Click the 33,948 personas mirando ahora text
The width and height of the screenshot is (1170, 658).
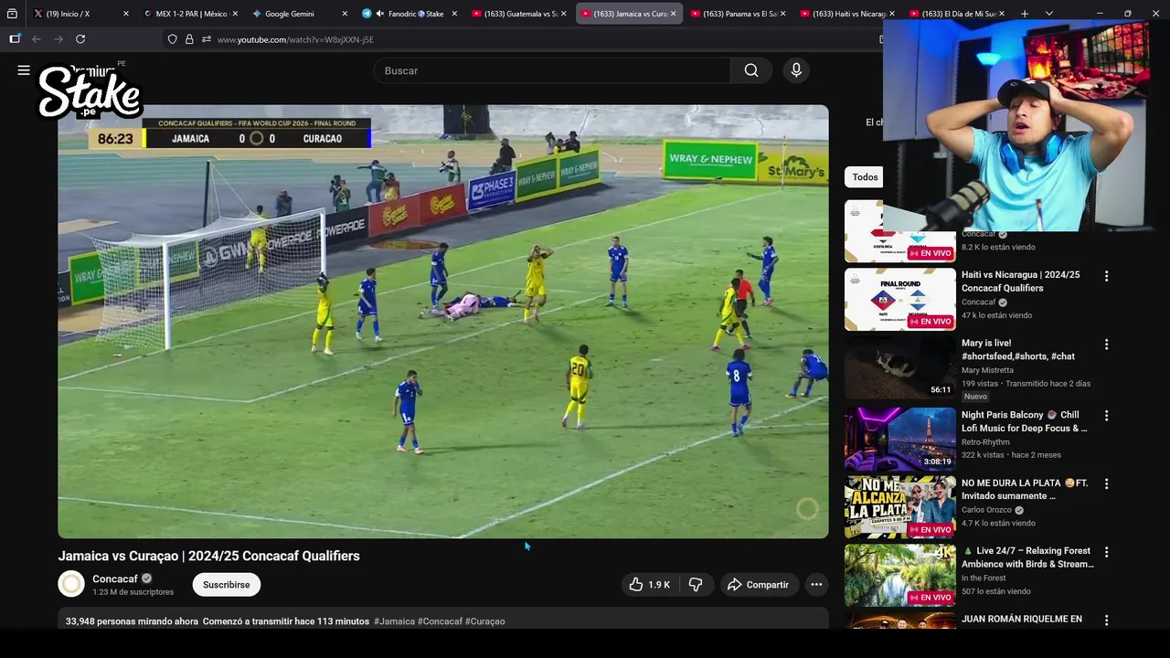(x=132, y=621)
